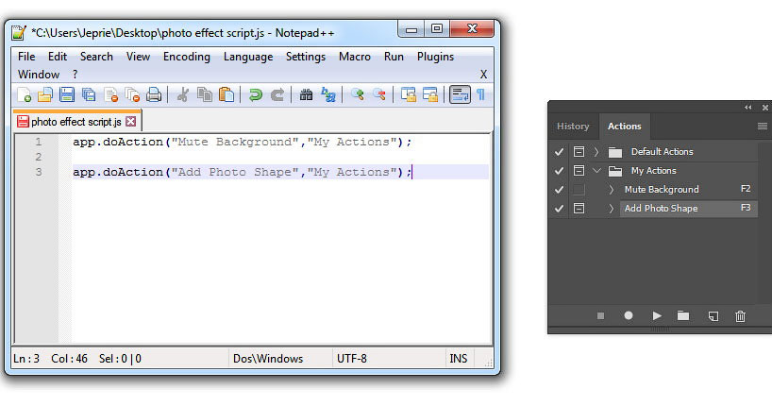Open the Run menu
Viewport: 772px width, 406px height.
click(394, 57)
